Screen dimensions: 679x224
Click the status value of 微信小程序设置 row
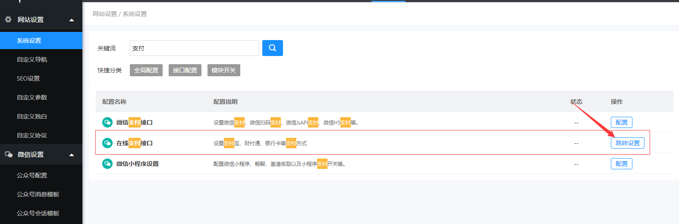pyautogui.click(x=576, y=164)
